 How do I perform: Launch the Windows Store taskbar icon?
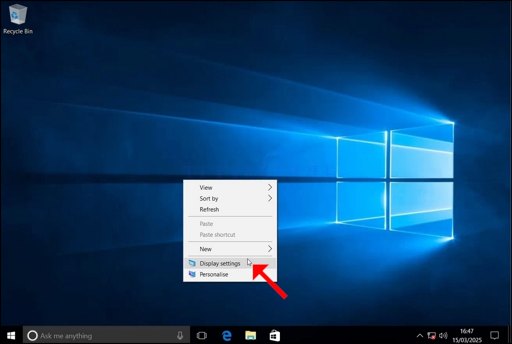tap(274, 336)
